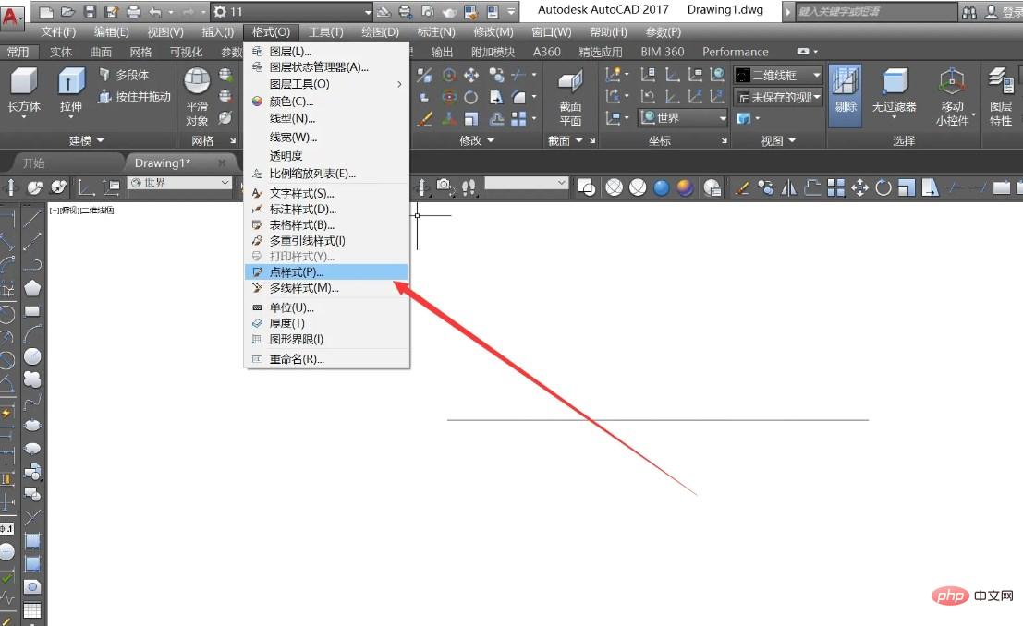Click the 平滑对象 smooth object icon
This screenshot has height=626, width=1023.
click(197, 81)
